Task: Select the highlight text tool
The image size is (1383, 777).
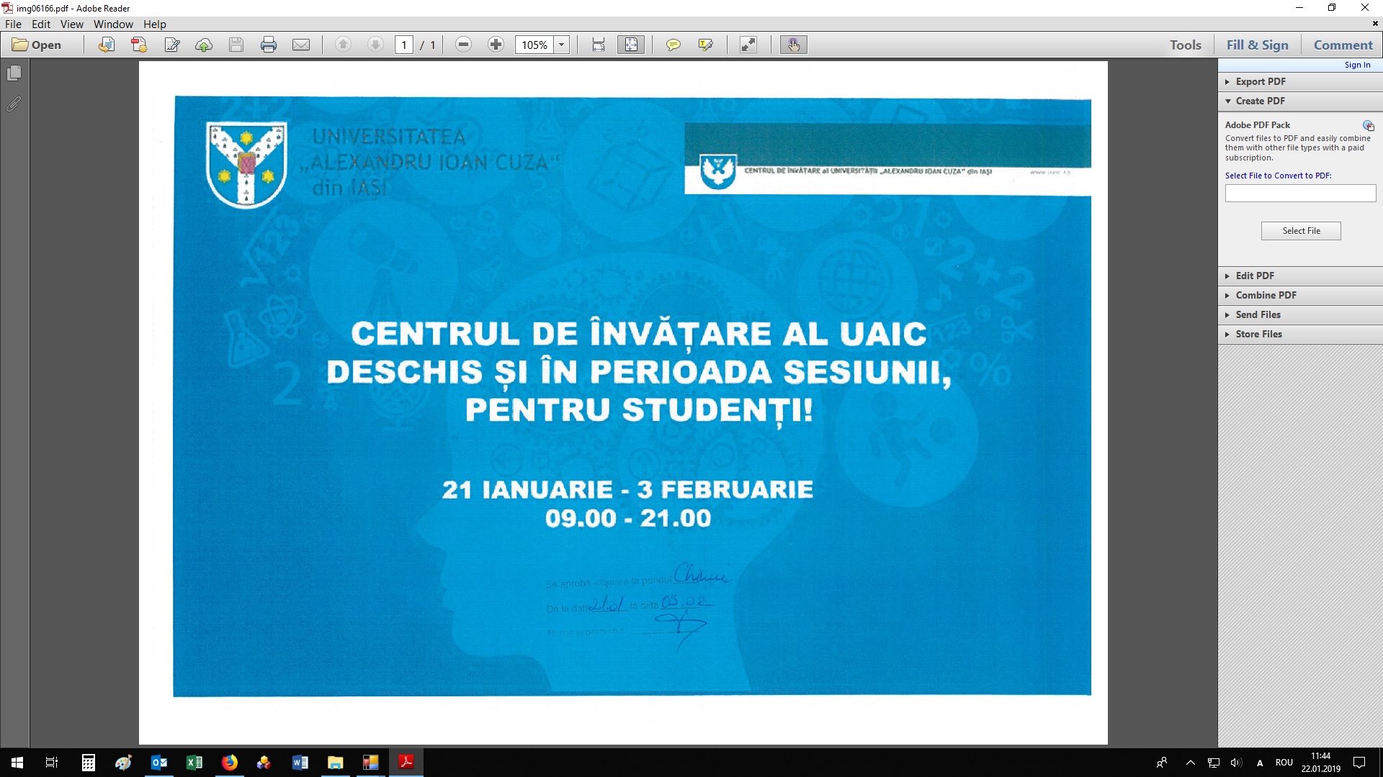Action: [705, 45]
